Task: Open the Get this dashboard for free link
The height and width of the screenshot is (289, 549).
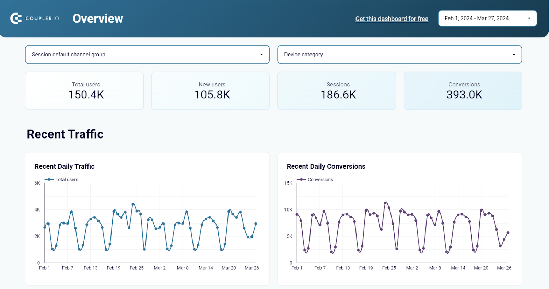Action: tap(392, 19)
